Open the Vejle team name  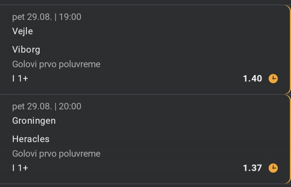22,31
